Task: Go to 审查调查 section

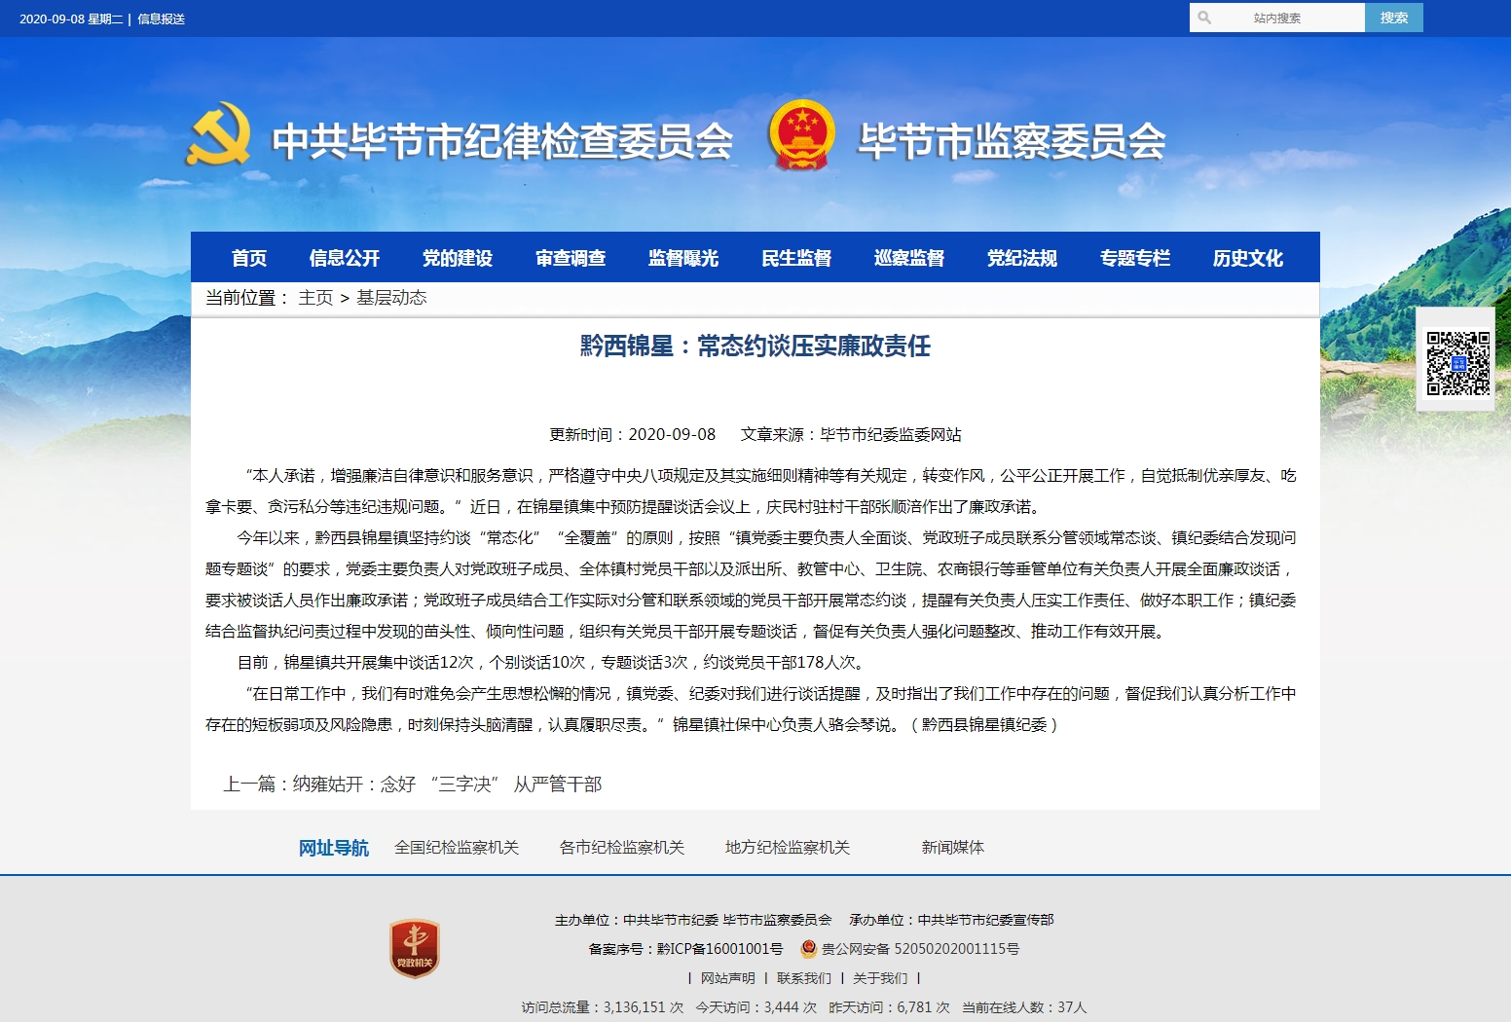Action: coord(571,258)
